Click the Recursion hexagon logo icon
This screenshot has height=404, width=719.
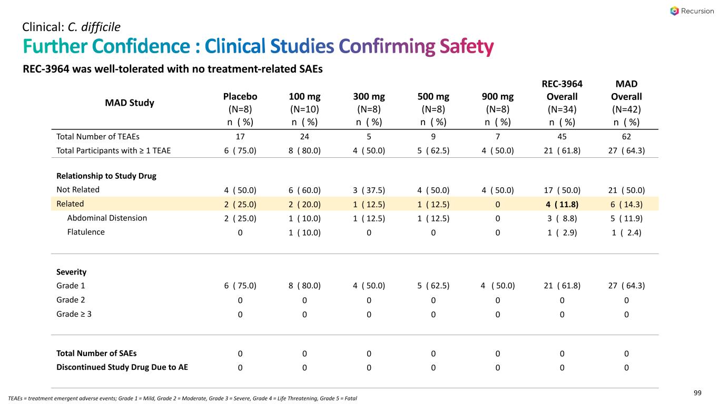[x=675, y=11]
